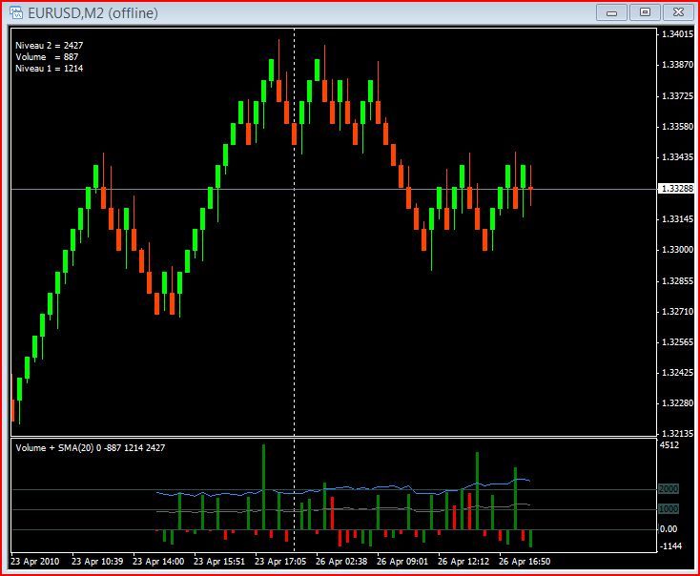Click the 26 Apr 16:50 time label
700x576 pixels.
pyautogui.click(x=525, y=562)
